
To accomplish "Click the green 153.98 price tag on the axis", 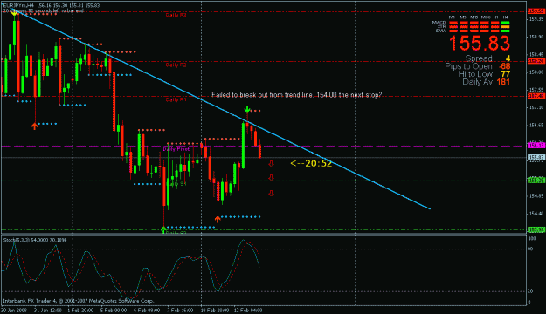I will click(x=536, y=230).
